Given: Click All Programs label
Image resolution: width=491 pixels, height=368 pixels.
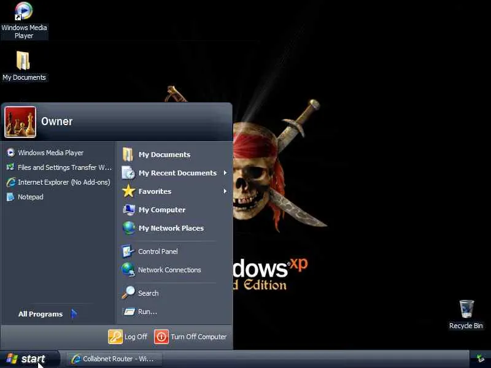Looking at the screenshot, I should (41, 314).
